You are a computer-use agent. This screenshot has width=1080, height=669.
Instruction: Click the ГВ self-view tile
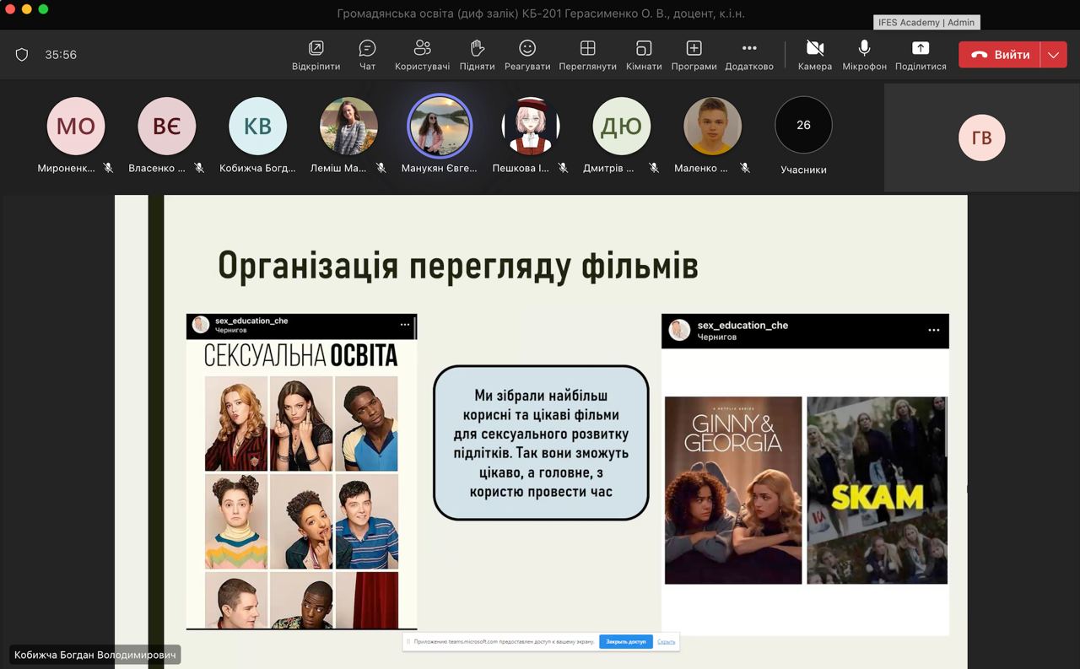pyautogui.click(x=981, y=138)
